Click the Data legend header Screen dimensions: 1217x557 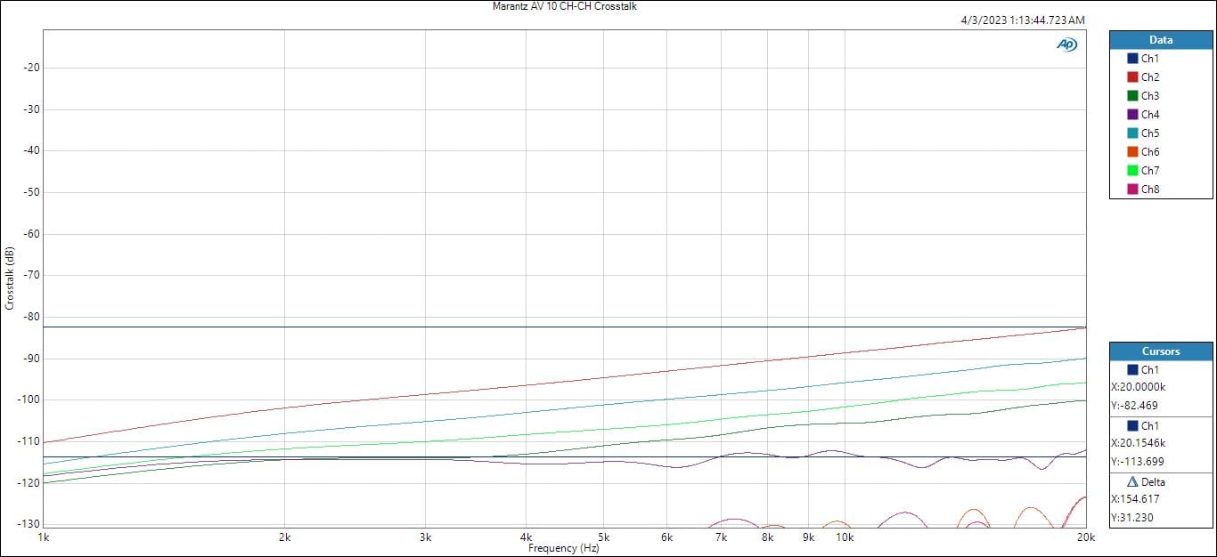(x=1160, y=40)
